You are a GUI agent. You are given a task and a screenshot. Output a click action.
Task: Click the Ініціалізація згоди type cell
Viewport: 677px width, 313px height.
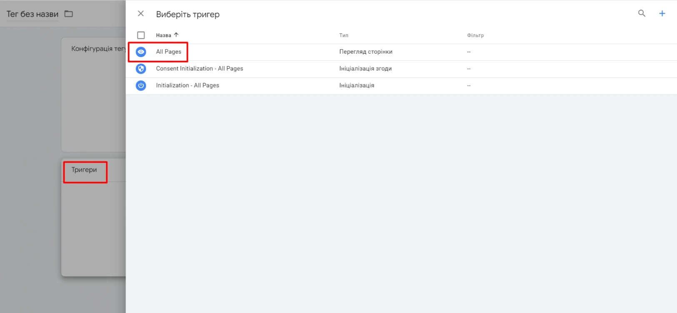click(x=365, y=69)
